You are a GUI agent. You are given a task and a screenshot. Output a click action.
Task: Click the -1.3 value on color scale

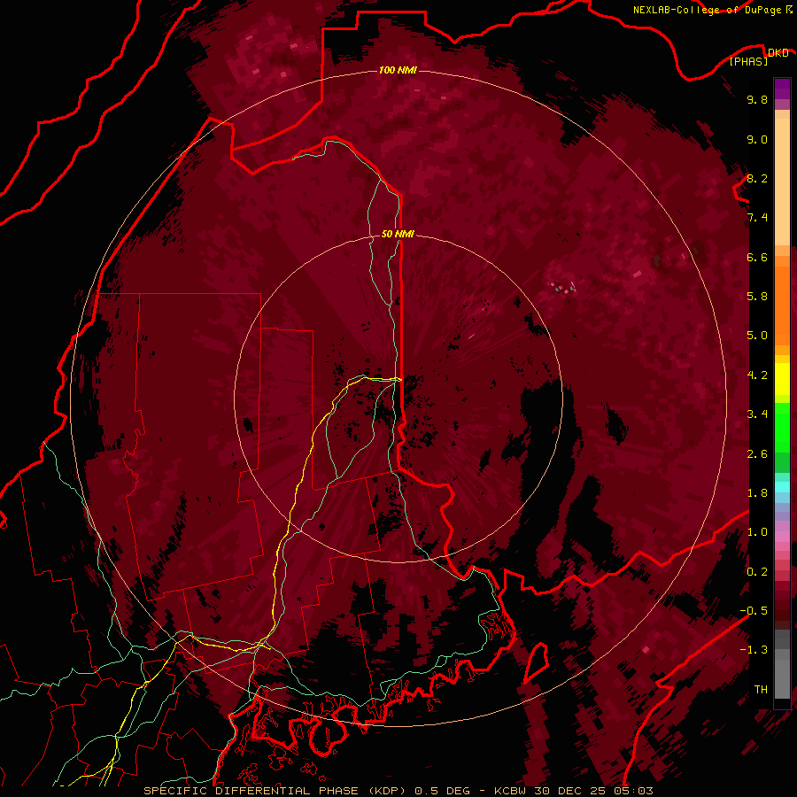(x=754, y=650)
